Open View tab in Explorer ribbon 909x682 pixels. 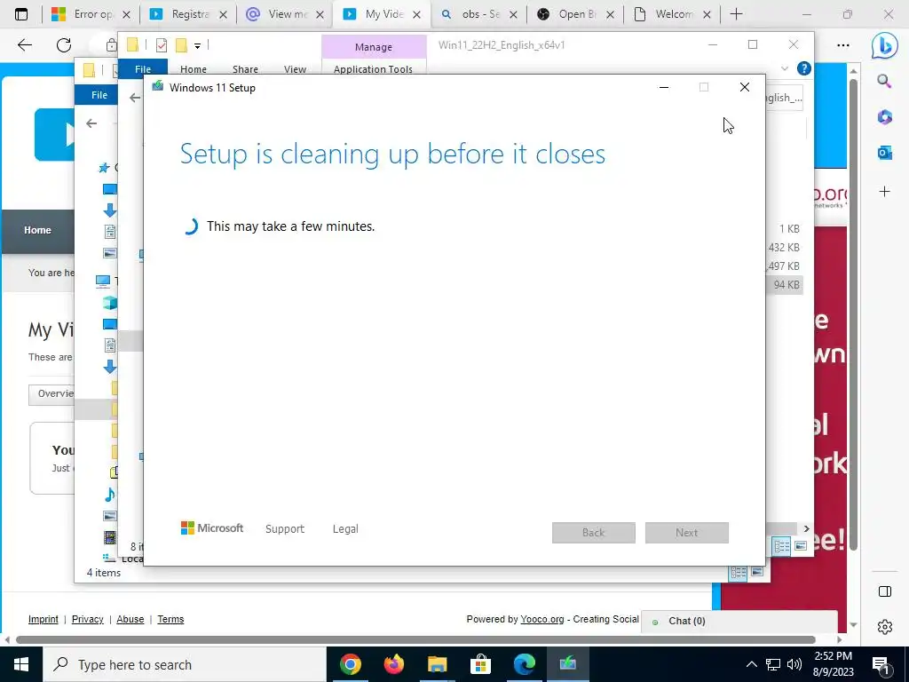point(295,69)
